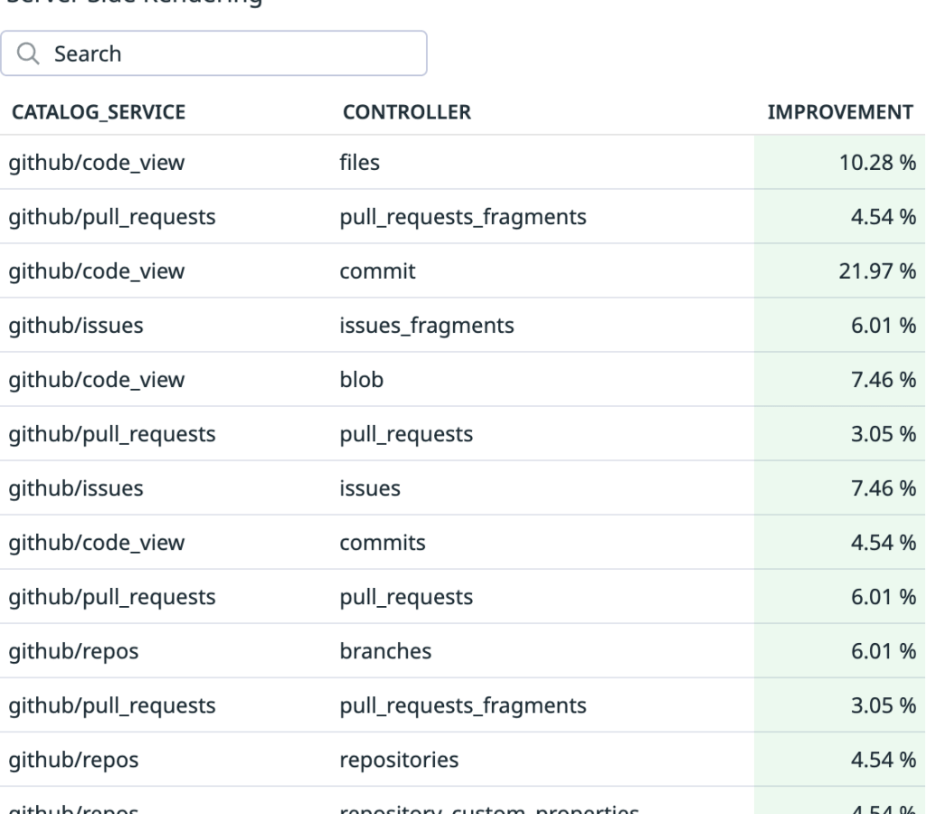Image resolution: width=926 pixels, height=814 pixels.
Task: Click github/repos in the repositories row
Action: tap(73, 761)
